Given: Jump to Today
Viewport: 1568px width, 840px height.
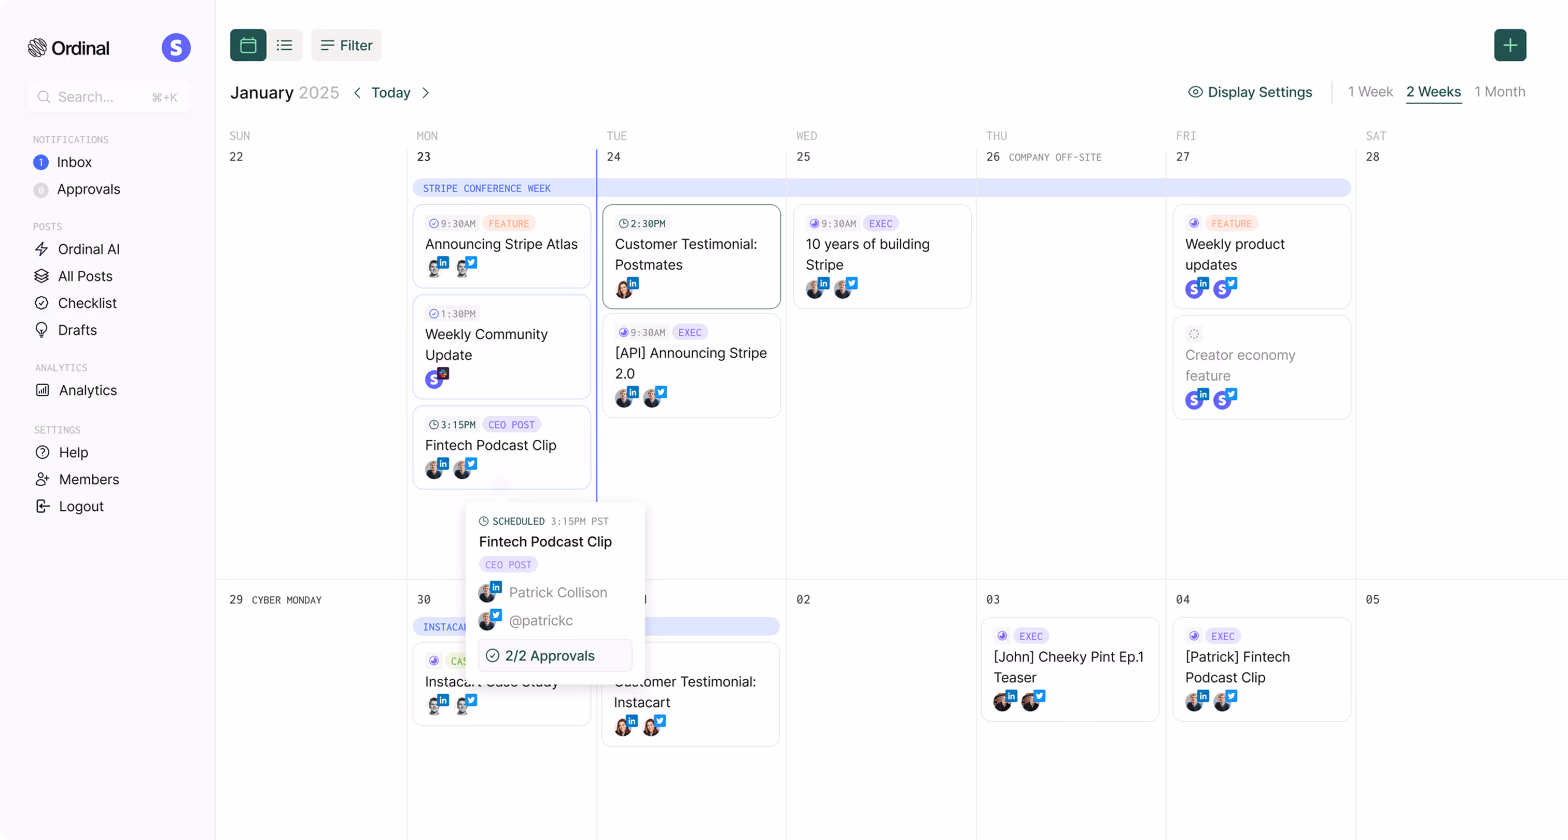Looking at the screenshot, I should (x=391, y=92).
